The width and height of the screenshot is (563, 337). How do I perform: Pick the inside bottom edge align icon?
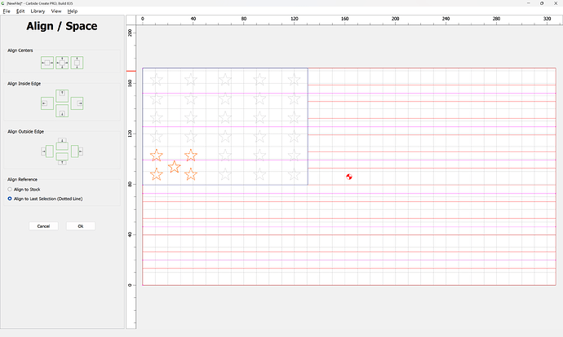(62, 112)
